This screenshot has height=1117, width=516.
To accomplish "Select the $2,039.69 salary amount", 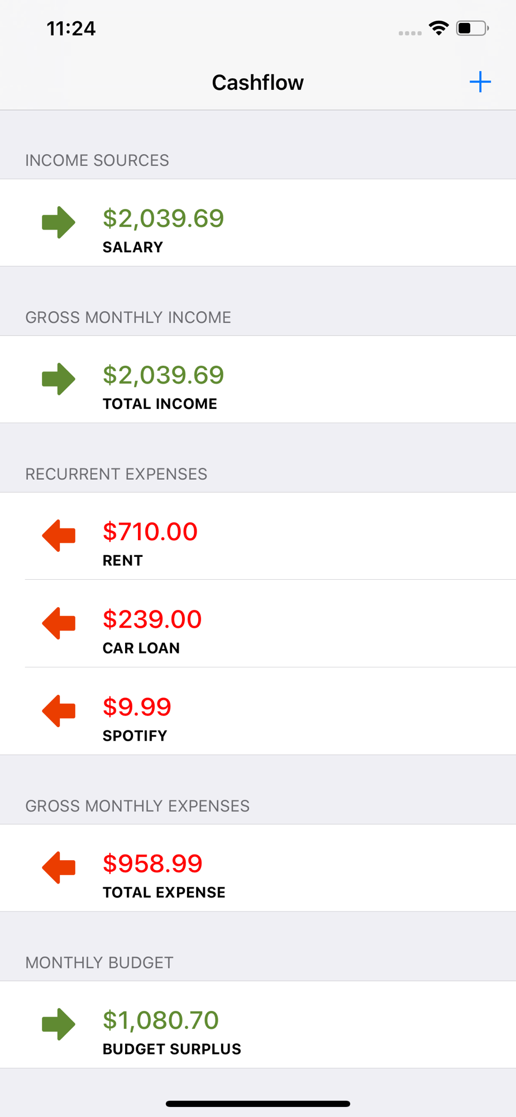I will pyautogui.click(x=163, y=218).
